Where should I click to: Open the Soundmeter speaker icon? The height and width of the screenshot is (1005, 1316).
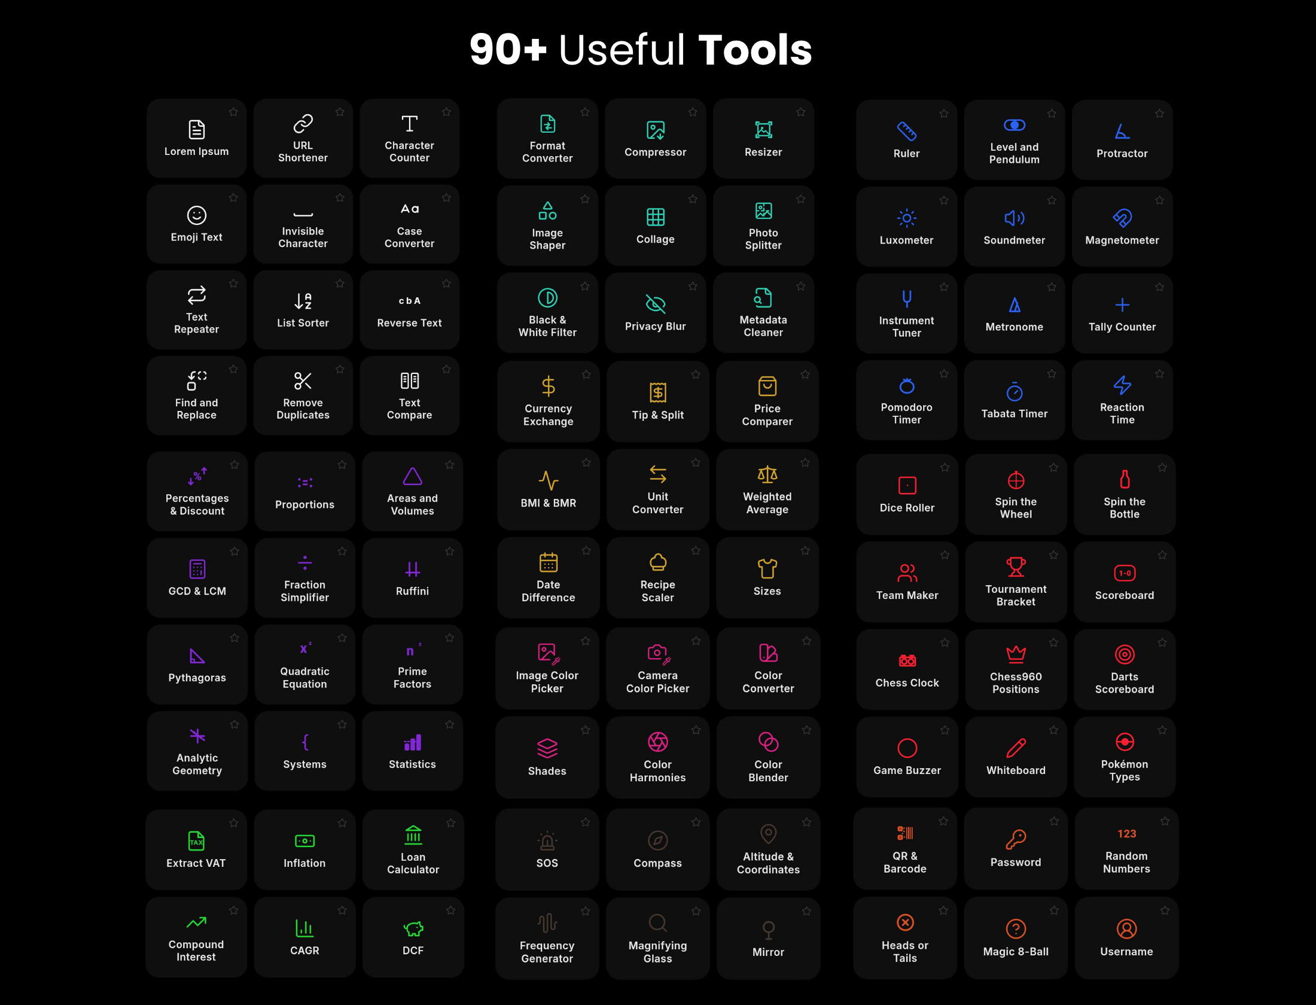1015,218
